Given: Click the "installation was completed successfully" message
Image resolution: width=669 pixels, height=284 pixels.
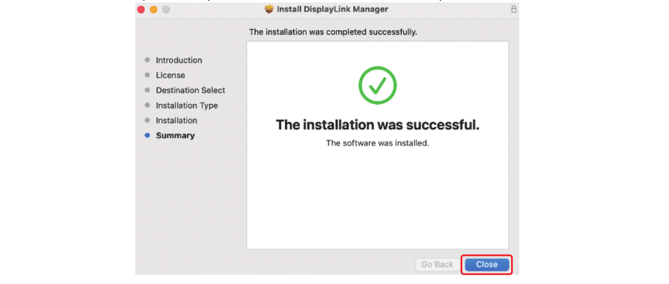Looking at the screenshot, I should point(333,31).
